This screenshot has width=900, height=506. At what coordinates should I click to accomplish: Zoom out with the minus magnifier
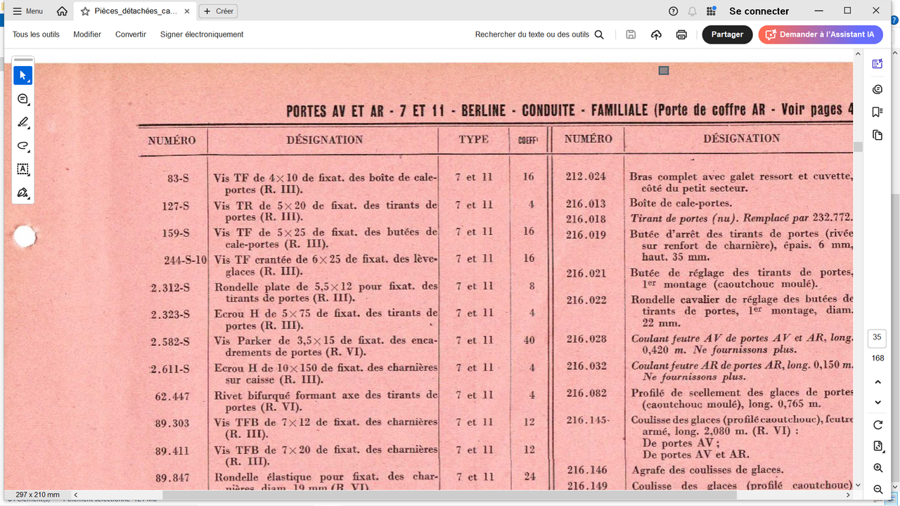(x=877, y=489)
